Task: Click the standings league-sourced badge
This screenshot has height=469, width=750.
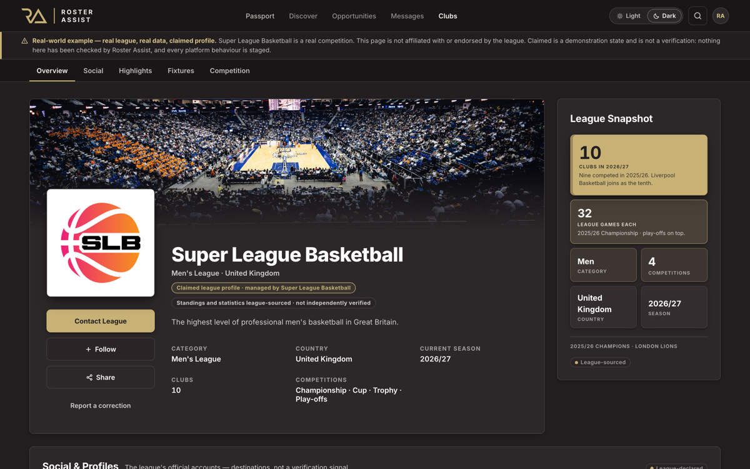Action: tap(274, 303)
